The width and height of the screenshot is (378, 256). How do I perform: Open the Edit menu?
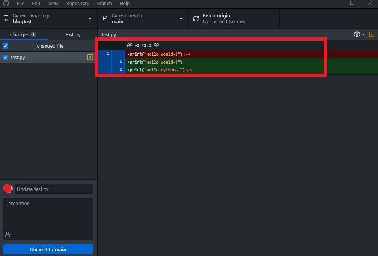[x=36, y=4]
